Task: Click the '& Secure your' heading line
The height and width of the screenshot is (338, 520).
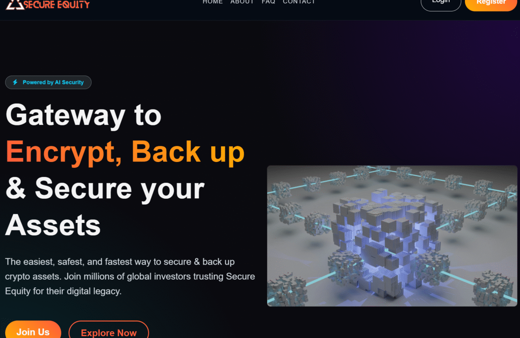Action: pos(105,189)
